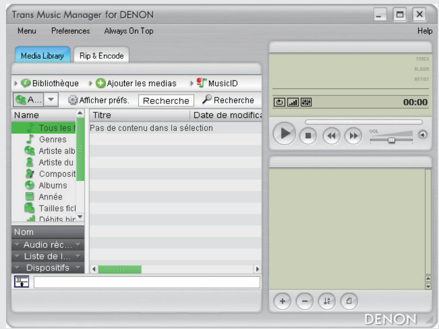Click horizontal scrollbar left arrow

pos(94,269)
